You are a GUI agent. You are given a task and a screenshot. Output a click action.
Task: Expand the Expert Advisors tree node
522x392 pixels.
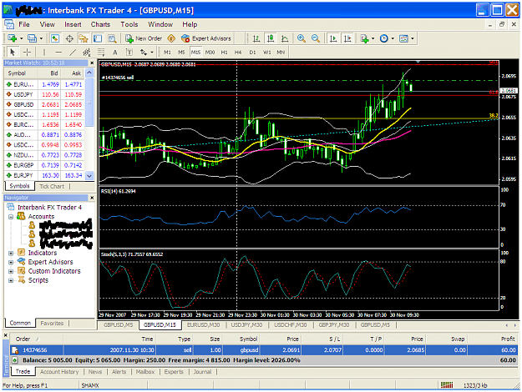tap(11, 262)
